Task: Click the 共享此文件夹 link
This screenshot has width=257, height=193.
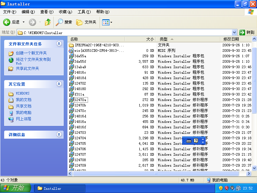Action: point(27,69)
